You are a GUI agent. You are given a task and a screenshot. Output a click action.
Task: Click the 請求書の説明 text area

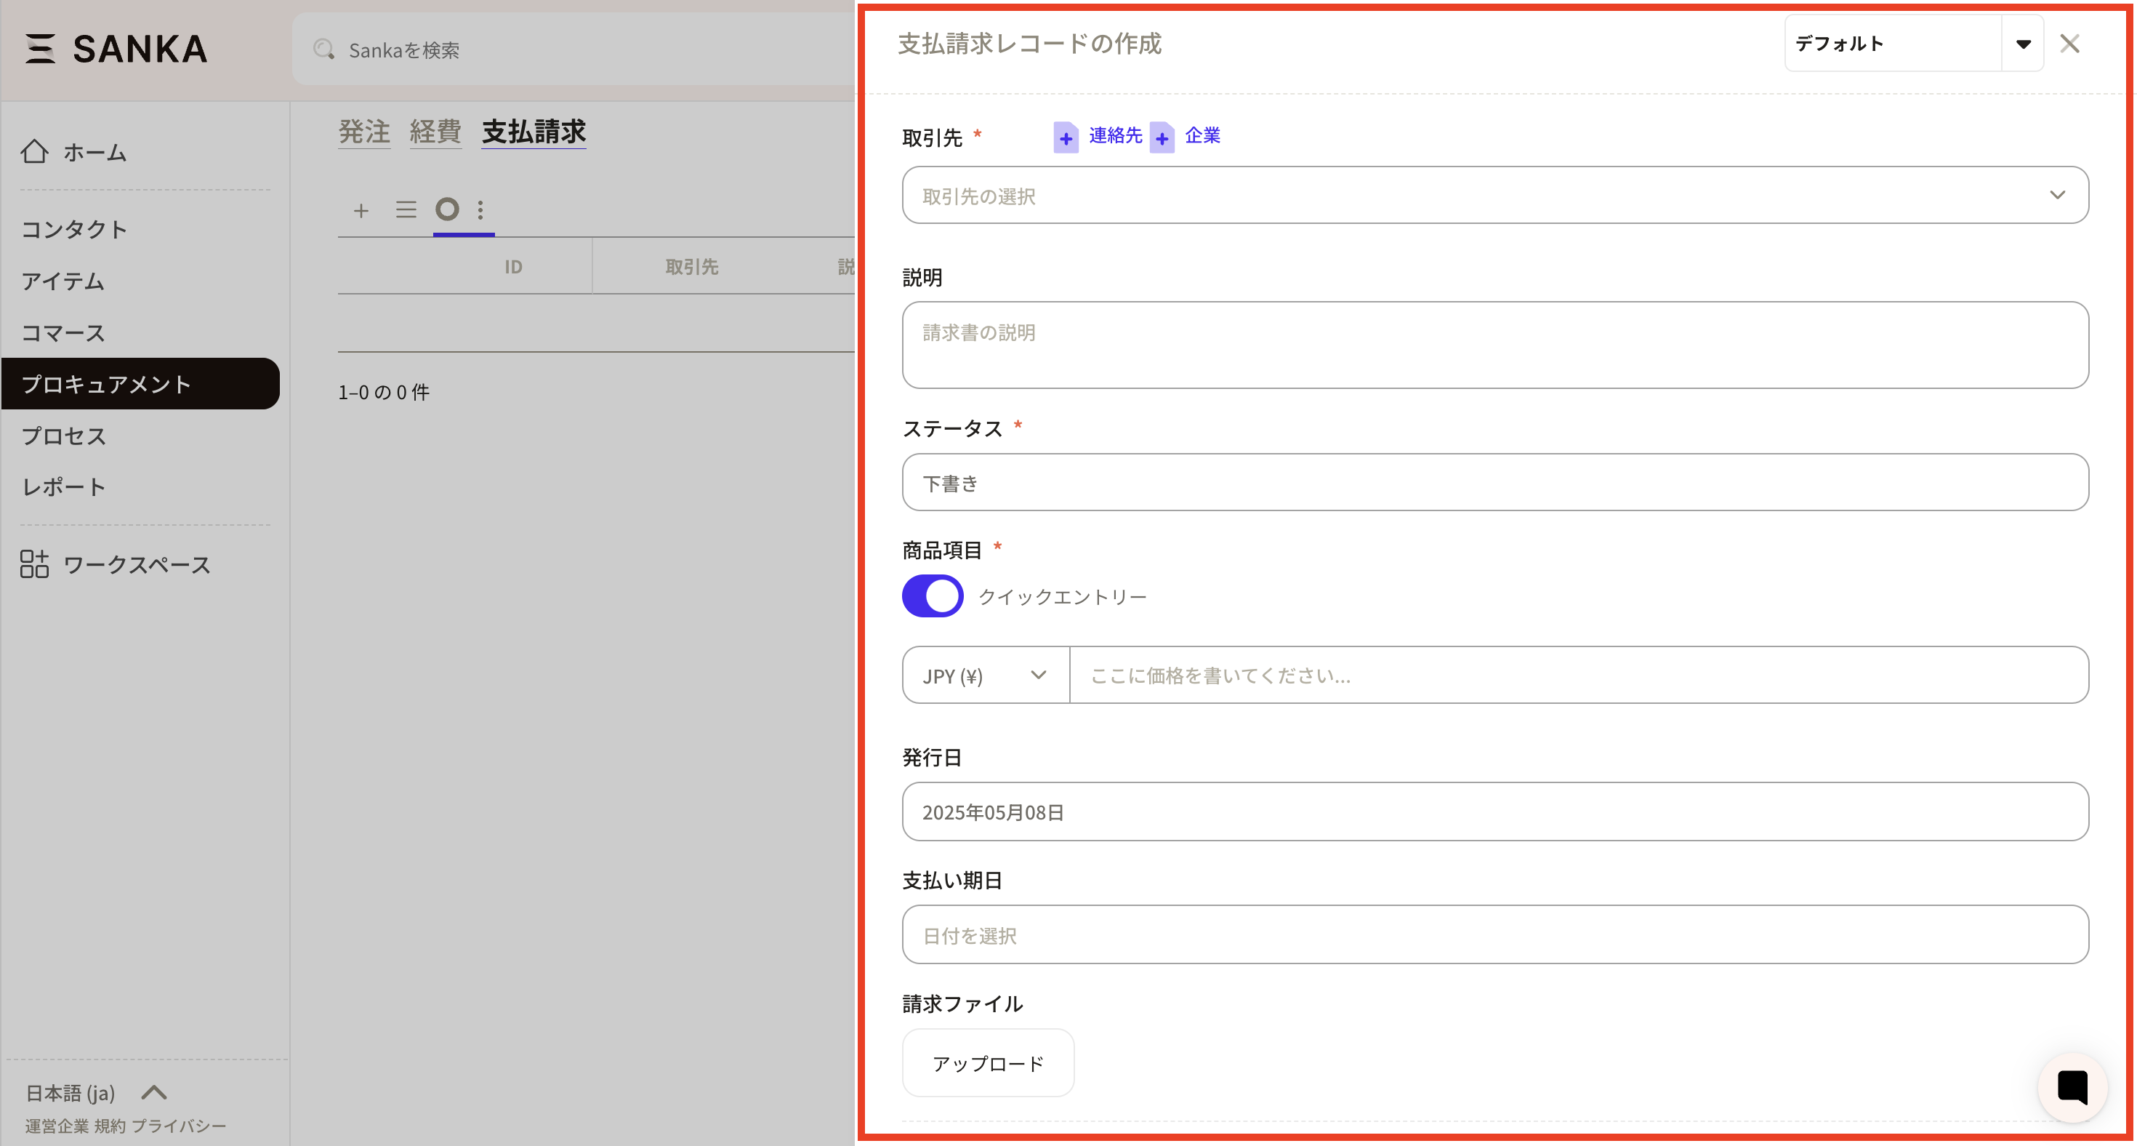1495,345
